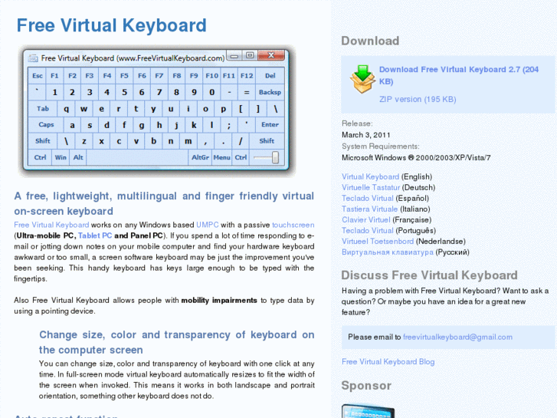Viewport: 557px width, 418px height.
Task: Follow the touchscreen link in the paragraph
Action: (293, 225)
